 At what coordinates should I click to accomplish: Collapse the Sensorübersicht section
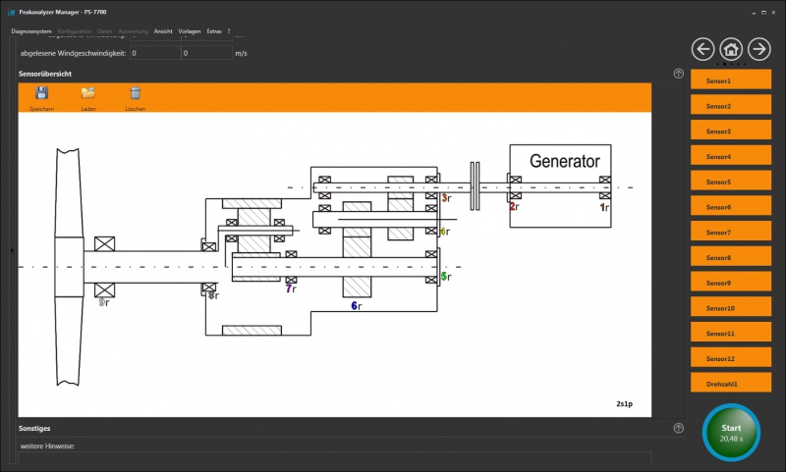[x=678, y=74]
